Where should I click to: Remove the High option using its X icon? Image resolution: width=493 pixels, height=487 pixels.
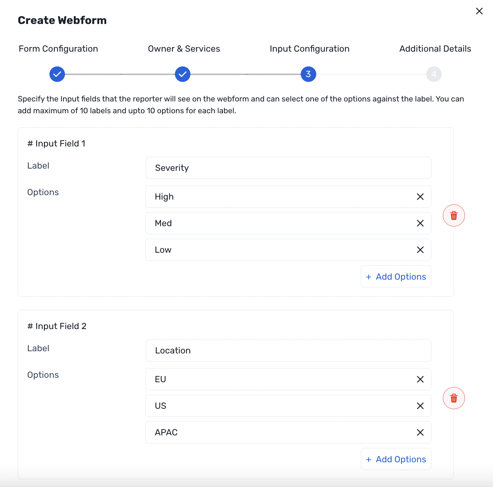420,197
